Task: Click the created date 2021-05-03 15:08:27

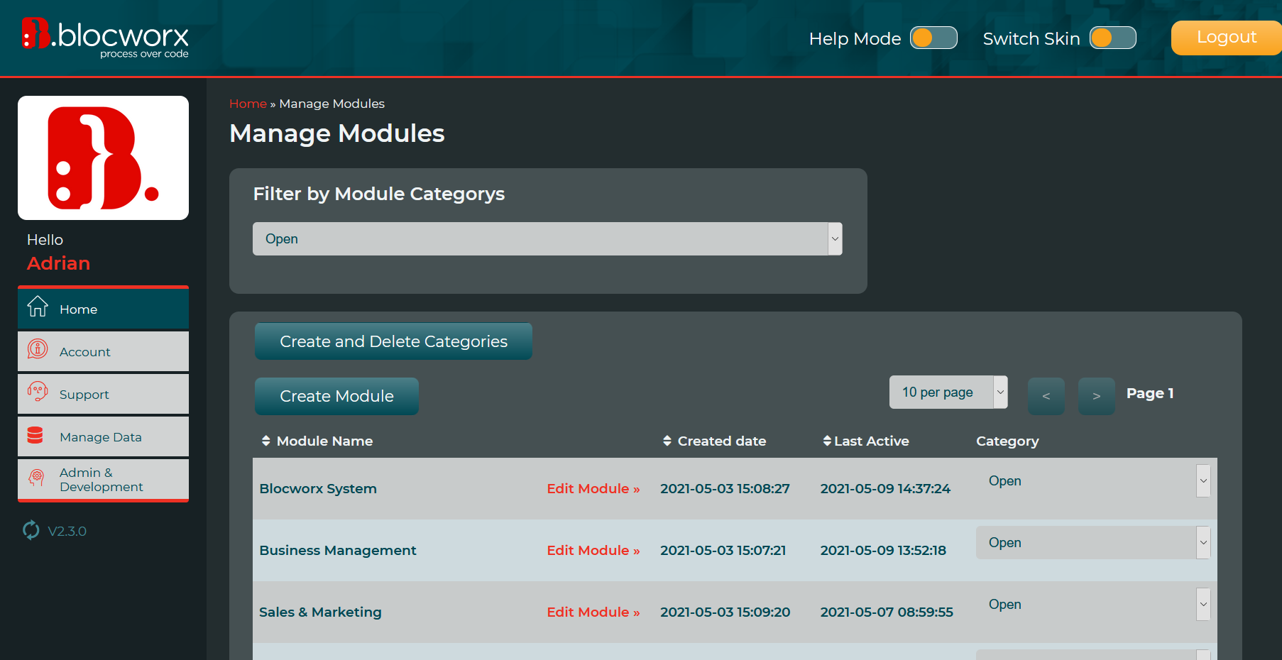Action: point(725,488)
